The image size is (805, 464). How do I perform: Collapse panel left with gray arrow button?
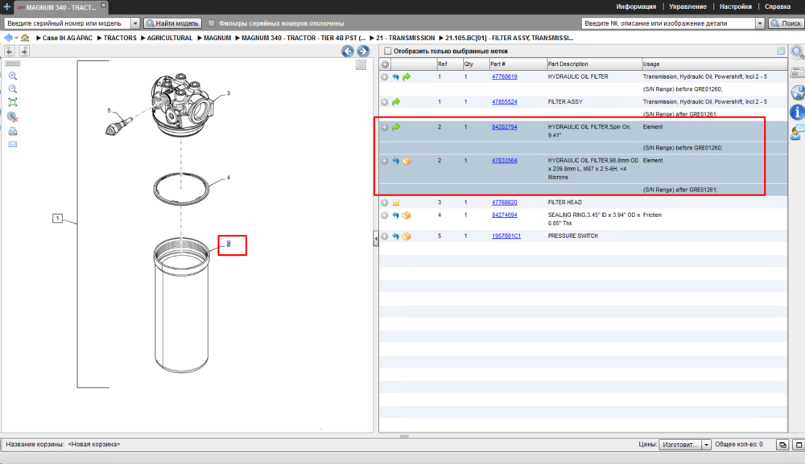click(10, 50)
